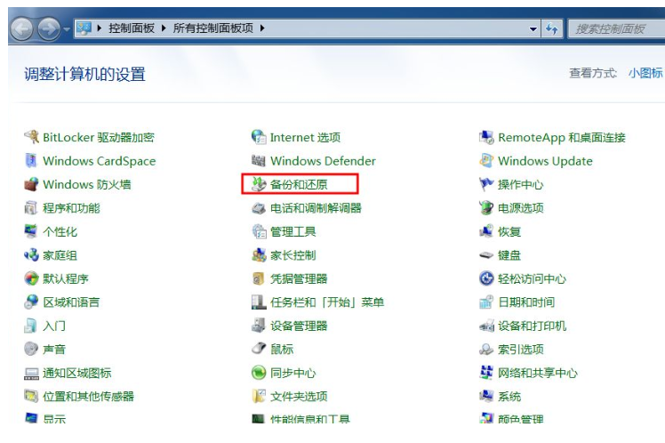
Task: Open the Windows Defender castle icon
Action: (x=259, y=161)
